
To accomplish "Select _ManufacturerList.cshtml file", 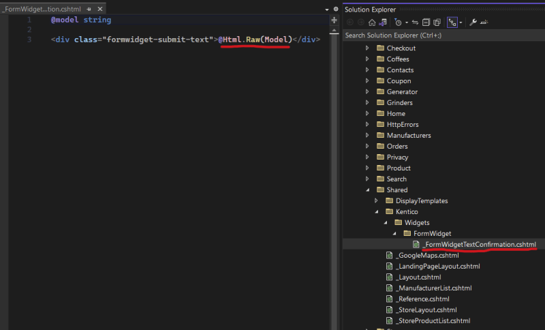I will tap(433, 288).
